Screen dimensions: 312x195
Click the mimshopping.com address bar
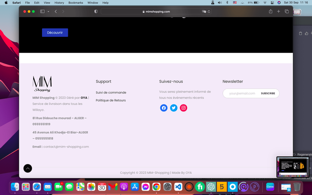[156, 12]
